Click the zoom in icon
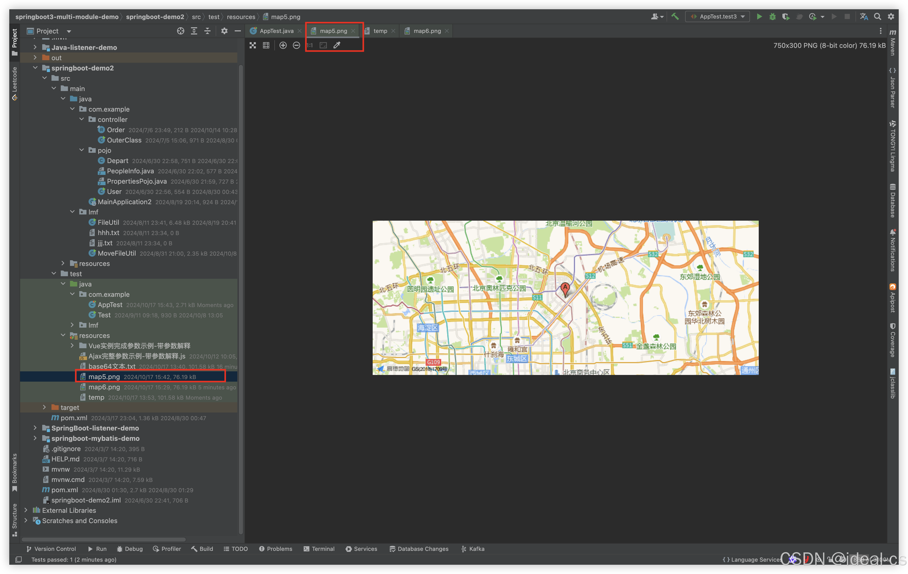This screenshot has width=908, height=574. pos(283,45)
